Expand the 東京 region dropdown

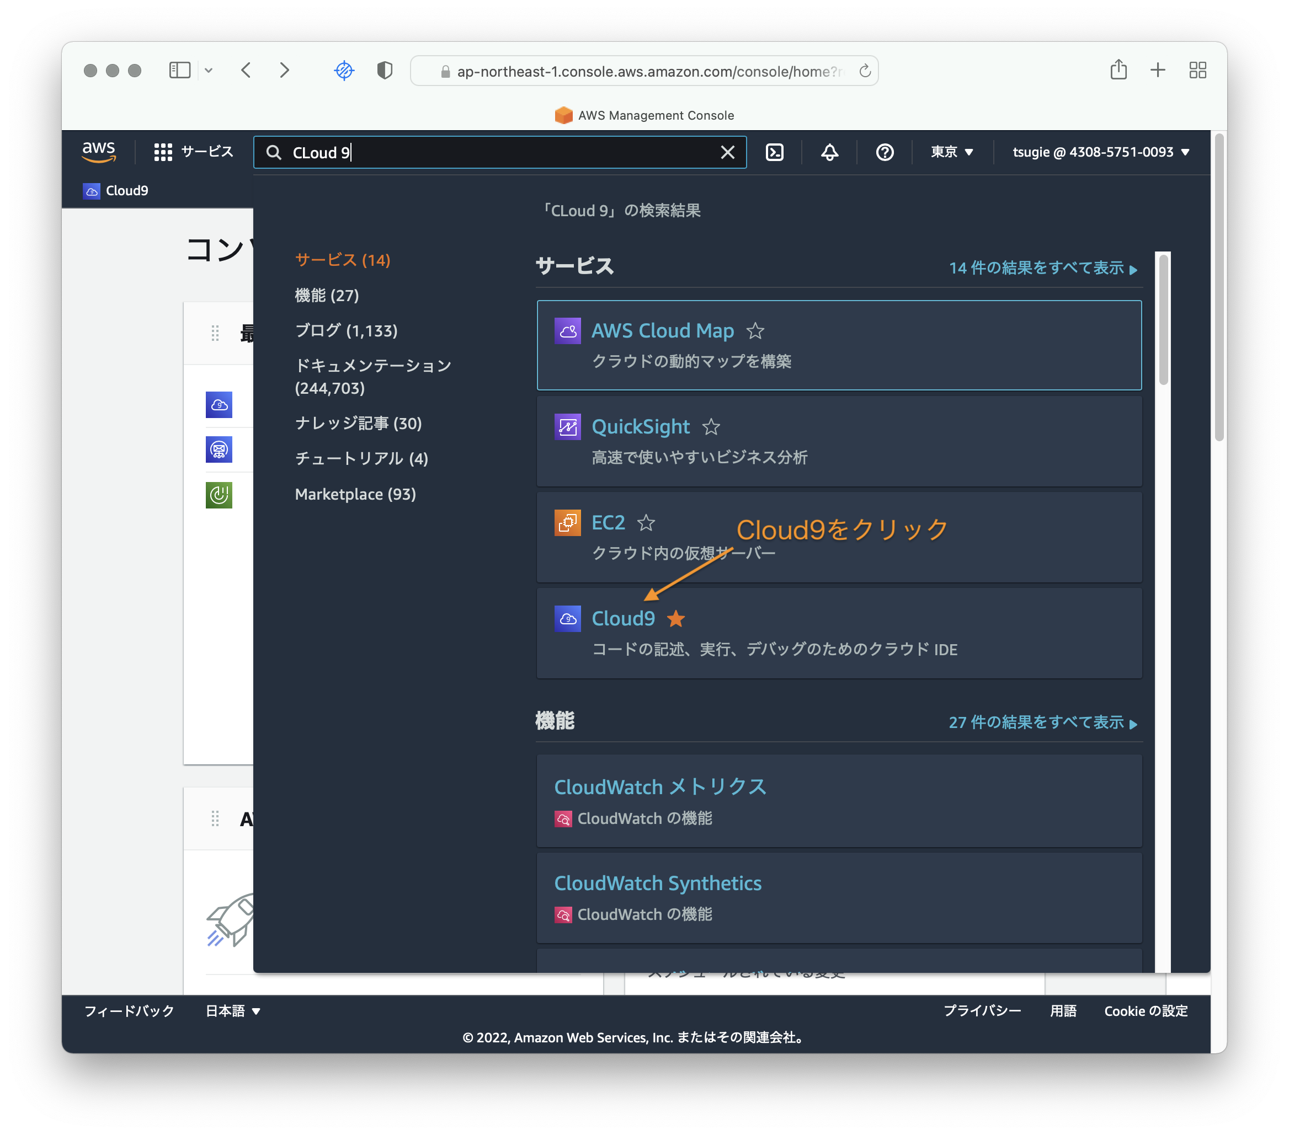point(952,152)
